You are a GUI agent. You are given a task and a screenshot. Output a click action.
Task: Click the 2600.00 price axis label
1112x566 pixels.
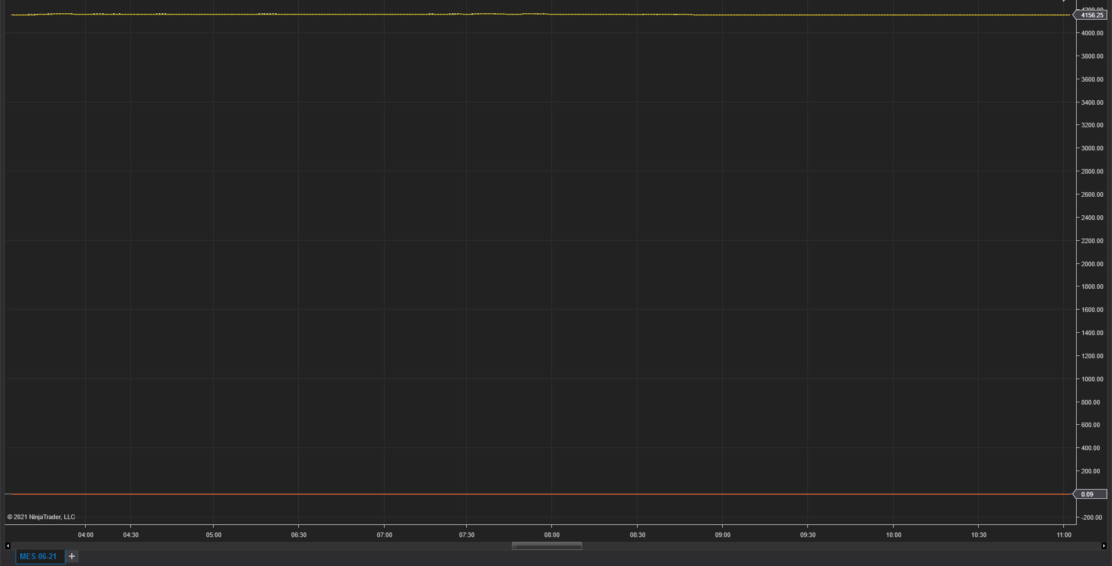tap(1092, 194)
